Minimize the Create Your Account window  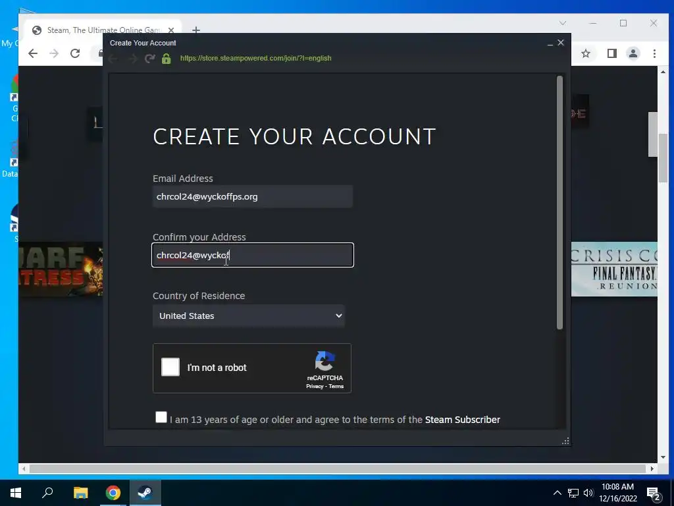[x=550, y=43]
